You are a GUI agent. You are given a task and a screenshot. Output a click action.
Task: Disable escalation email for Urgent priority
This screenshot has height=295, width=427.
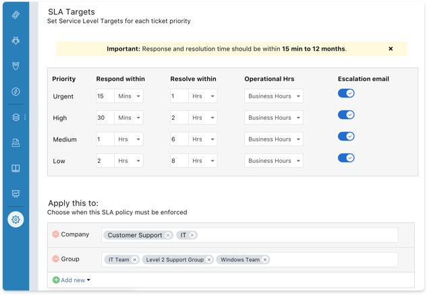point(346,94)
